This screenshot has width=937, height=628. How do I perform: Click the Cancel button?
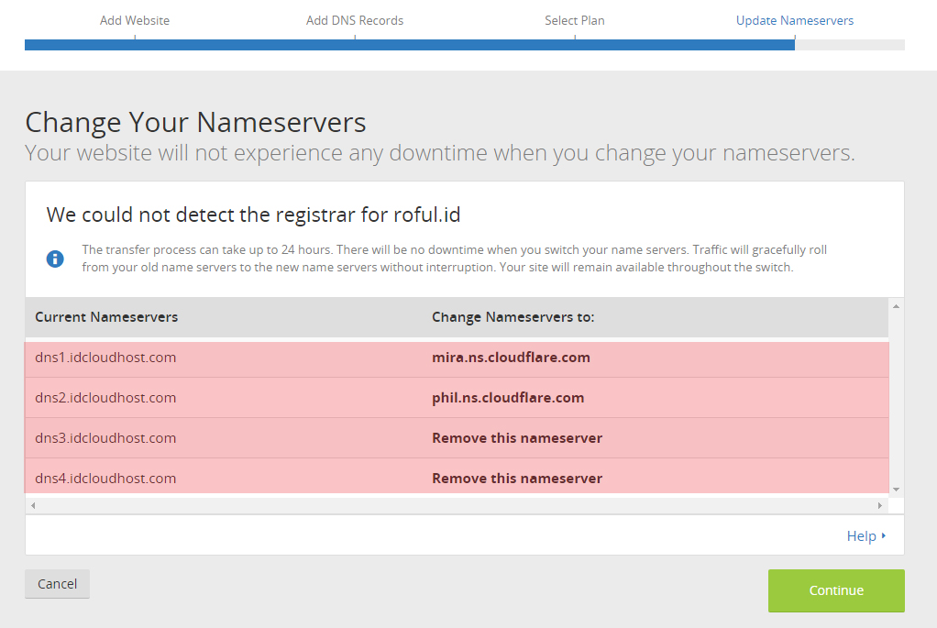[x=57, y=583]
